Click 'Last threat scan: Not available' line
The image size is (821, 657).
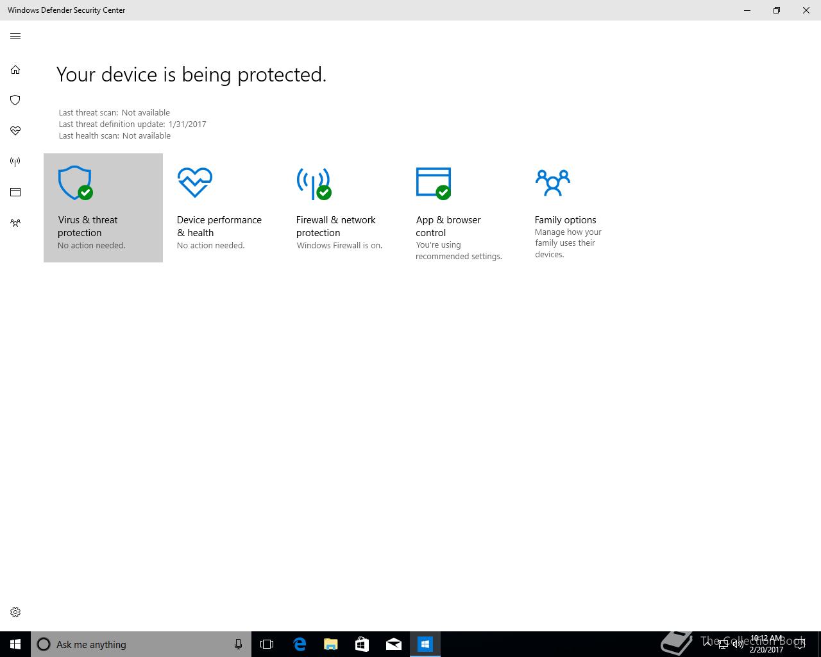(x=114, y=113)
